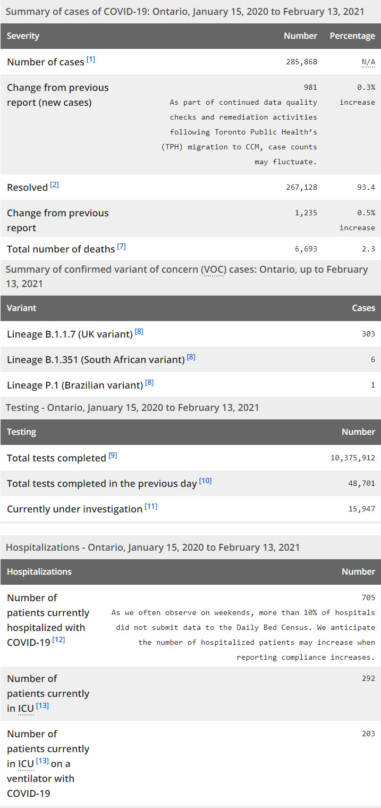Click the VOC abbreviation in variant summary title
Image resolution: width=381 pixels, height=808 pixels.
point(213,270)
